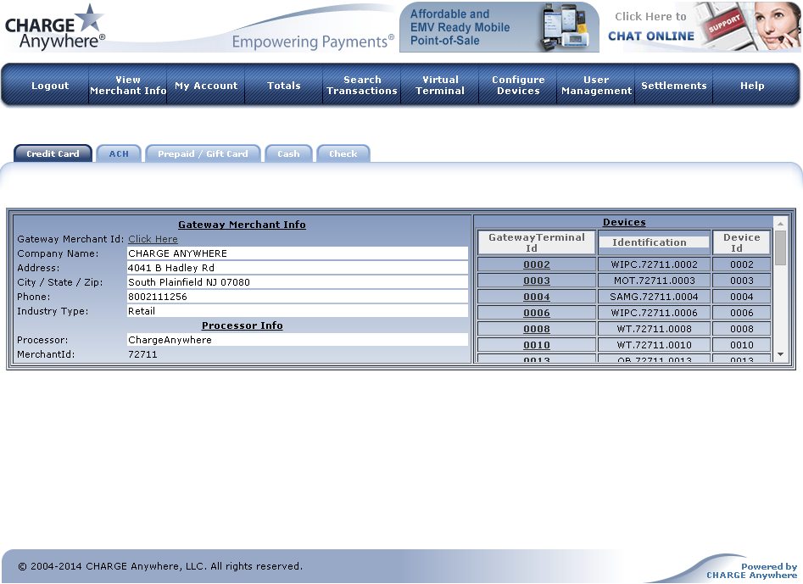Viewport: 803px width, 584px height.
Task: Switch to the Check tab
Action: click(343, 153)
